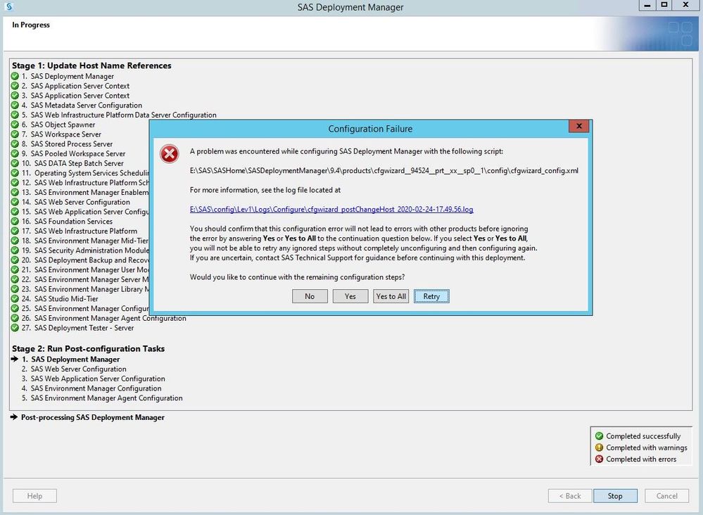The height and width of the screenshot is (515, 703).
Task: Click the Help button
Action: [34, 496]
